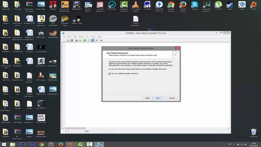Click the New script toolbar icon

pos(64,40)
